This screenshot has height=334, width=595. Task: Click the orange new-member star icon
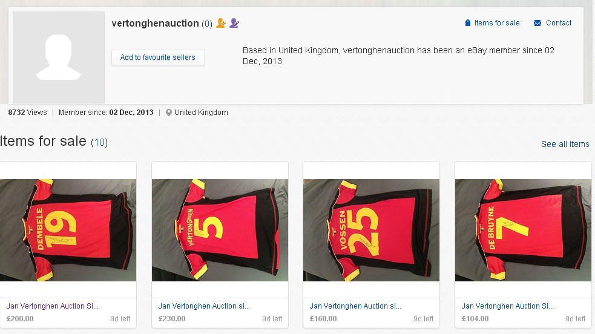(221, 23)
